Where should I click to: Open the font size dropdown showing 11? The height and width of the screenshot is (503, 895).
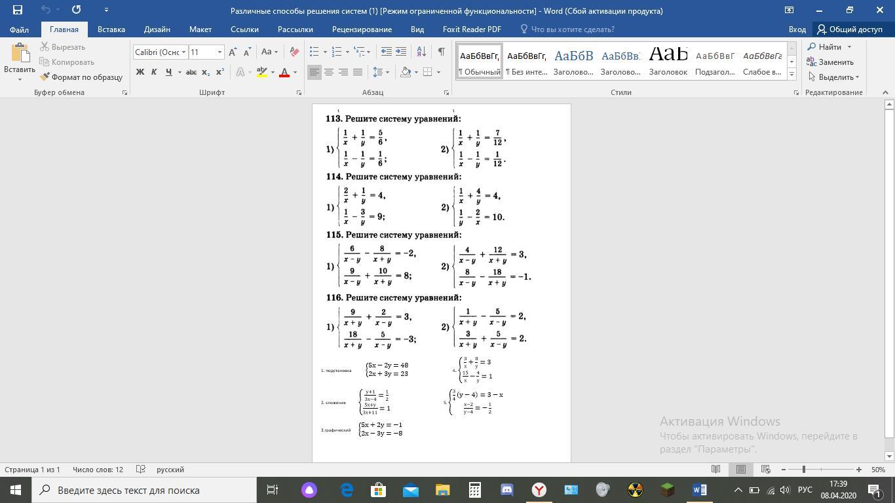coord(219,52)
